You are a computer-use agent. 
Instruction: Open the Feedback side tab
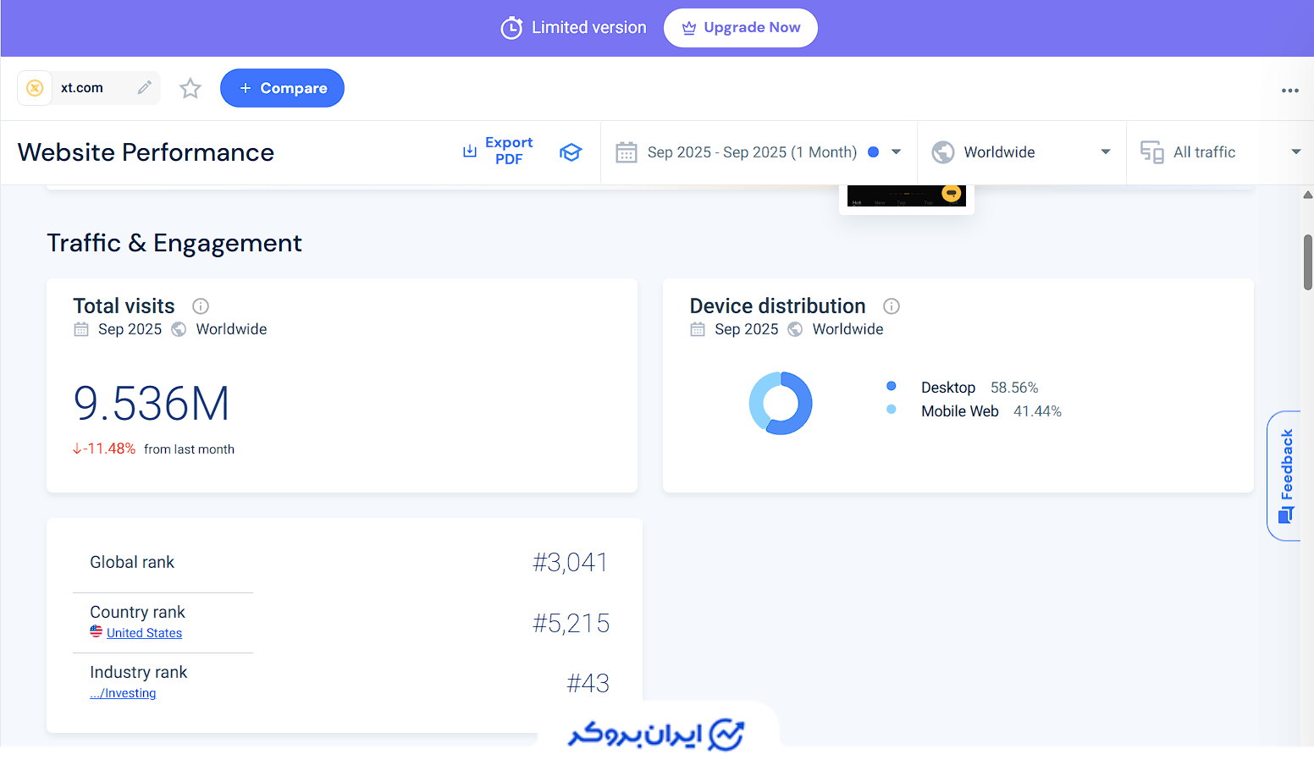coord(1286,476)
